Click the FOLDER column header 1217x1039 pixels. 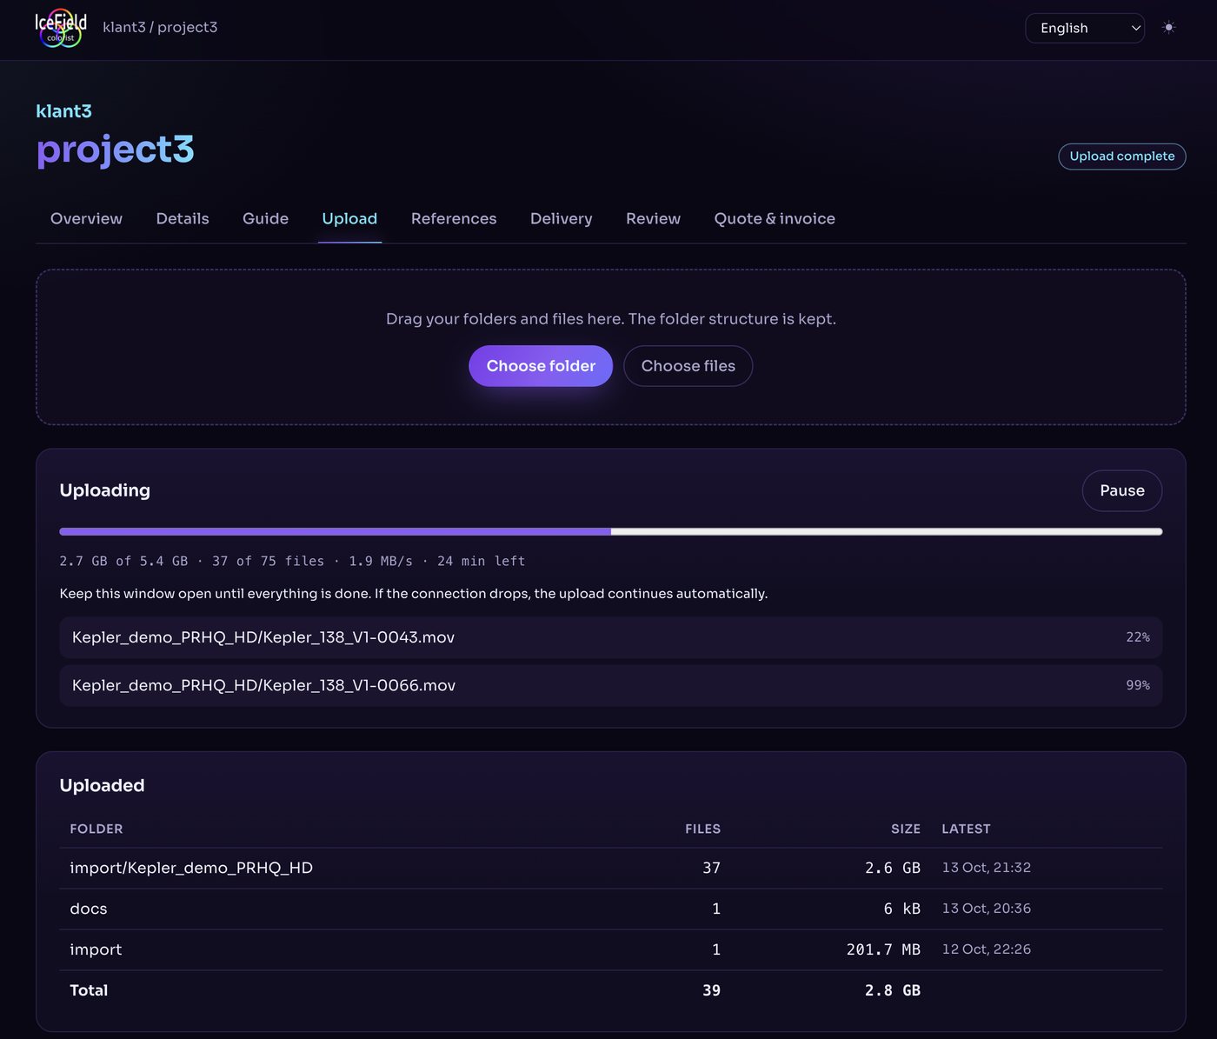pyautogui.click(x=96, y=829)
